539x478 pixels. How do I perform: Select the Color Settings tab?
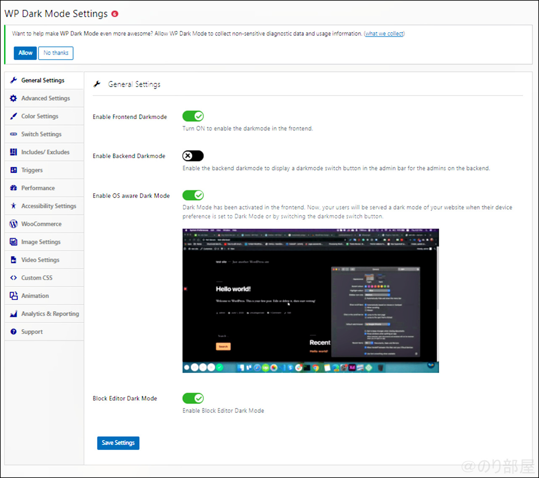(44, 116)
